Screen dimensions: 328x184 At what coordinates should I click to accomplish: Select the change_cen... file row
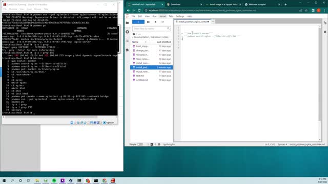click(152, 51)
